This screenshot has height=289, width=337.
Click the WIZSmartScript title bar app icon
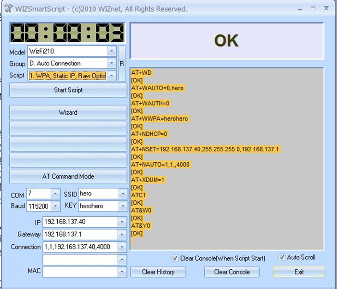8,9
